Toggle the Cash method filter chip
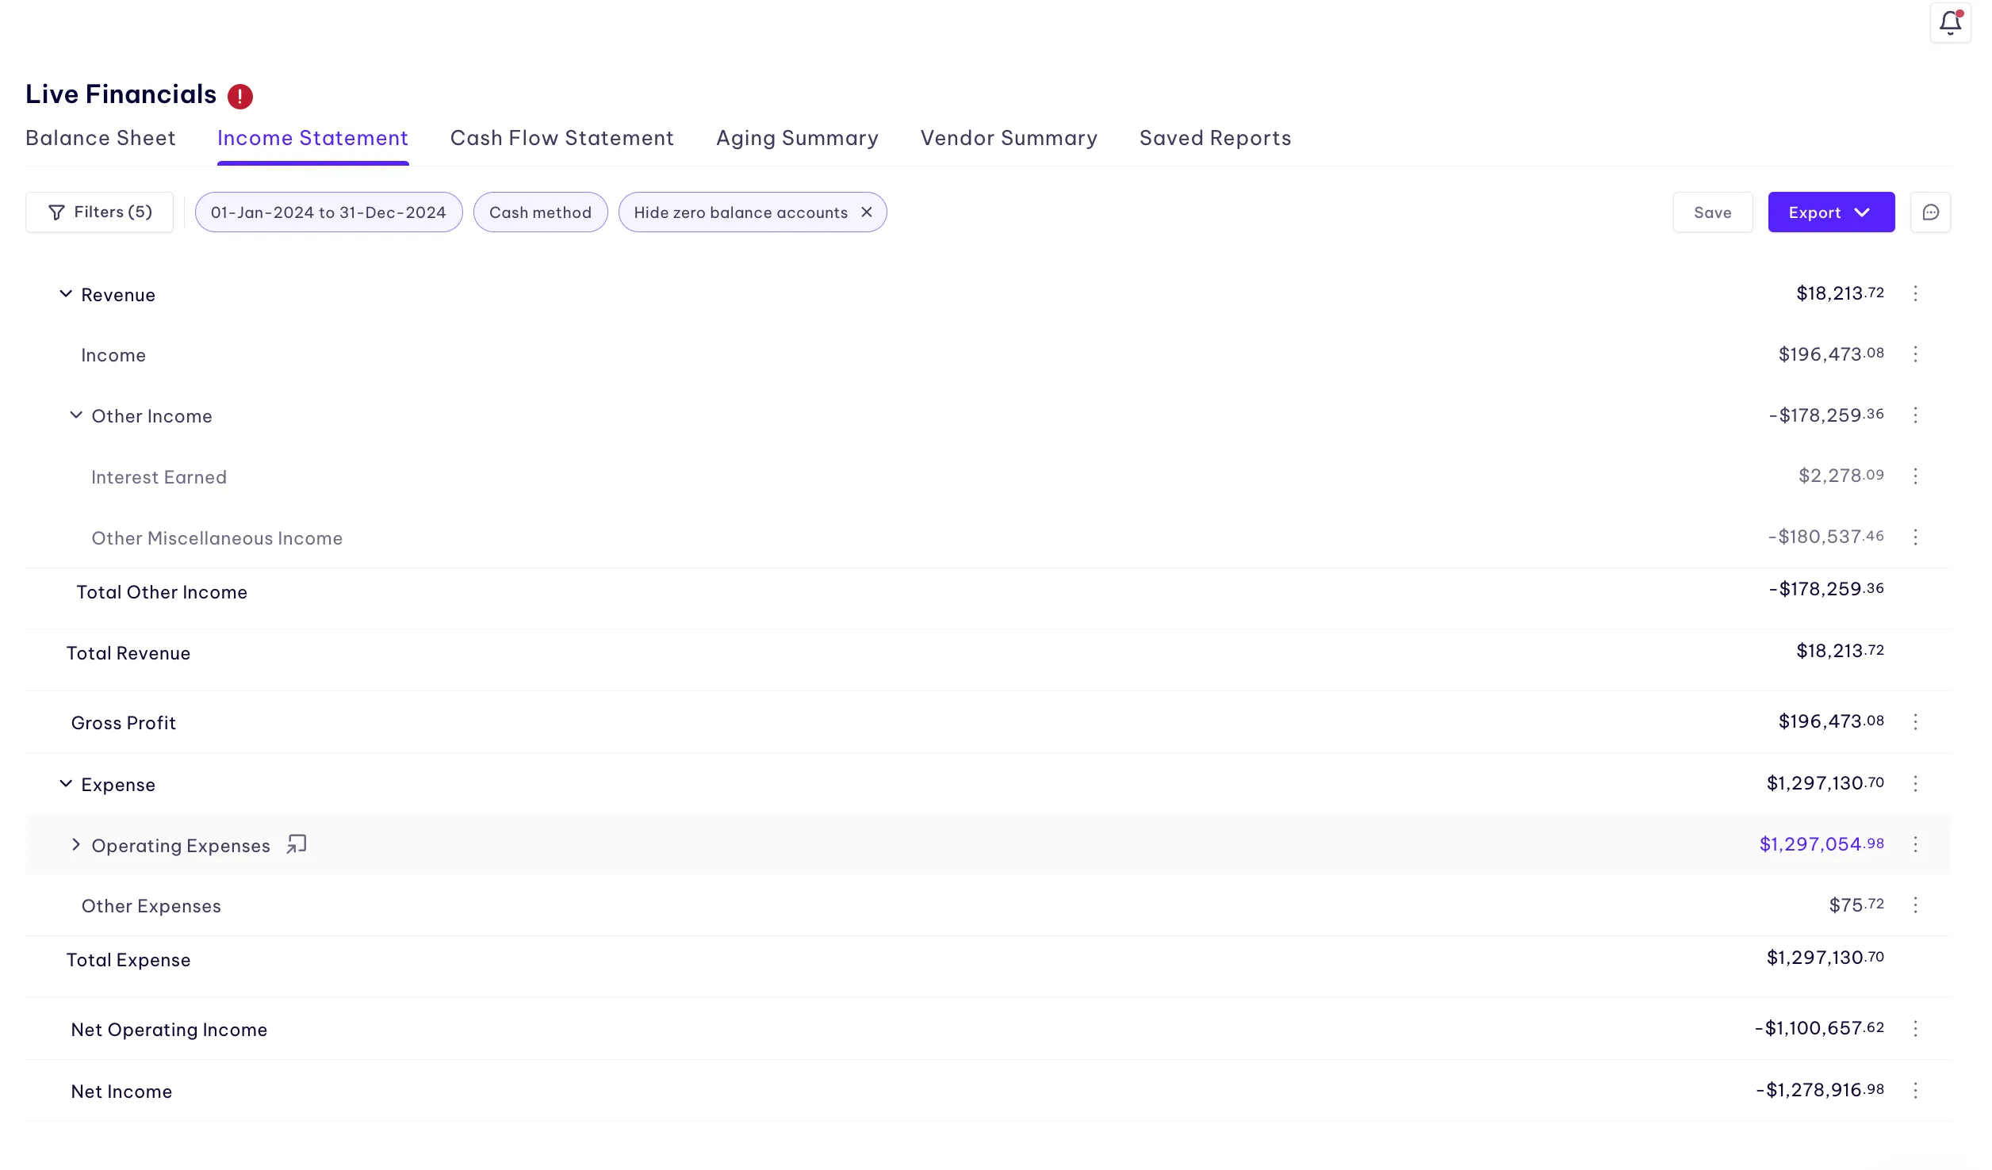 (540, 212)
